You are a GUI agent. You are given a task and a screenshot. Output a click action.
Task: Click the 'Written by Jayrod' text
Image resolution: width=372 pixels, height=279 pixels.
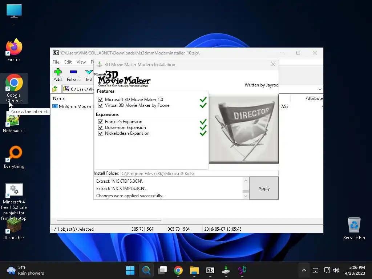point(262,85)
